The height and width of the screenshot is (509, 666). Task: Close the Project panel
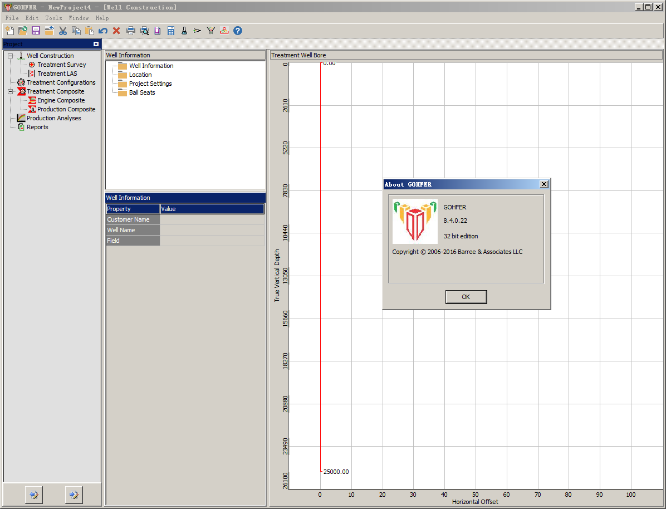pos(96,44)
